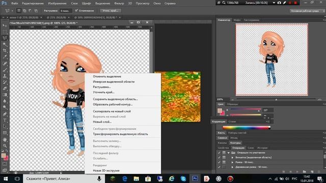326x183 pixels.
Task: Select the Gradient tool
Action: (x=5, y=95)
